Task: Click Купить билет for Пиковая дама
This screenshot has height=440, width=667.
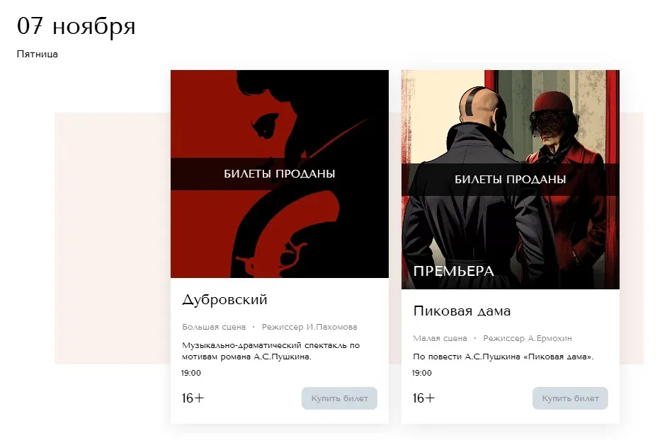Action: pyautogui.click(x=570, y=398)
